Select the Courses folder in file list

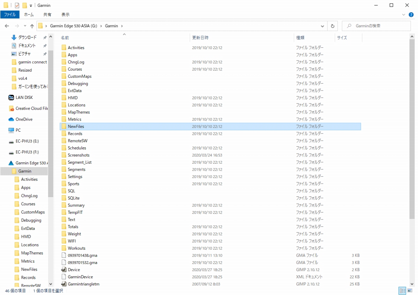pos(75,69)
